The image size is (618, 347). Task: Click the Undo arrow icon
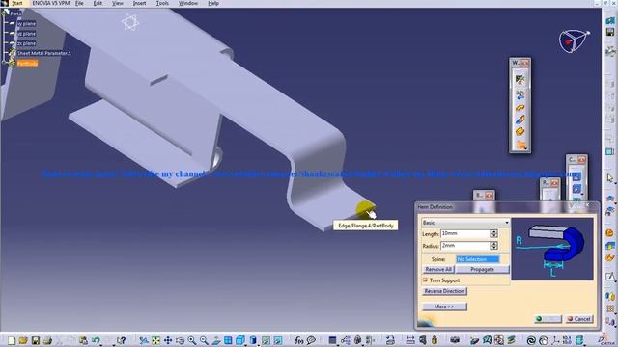click(x=96, y=340)
